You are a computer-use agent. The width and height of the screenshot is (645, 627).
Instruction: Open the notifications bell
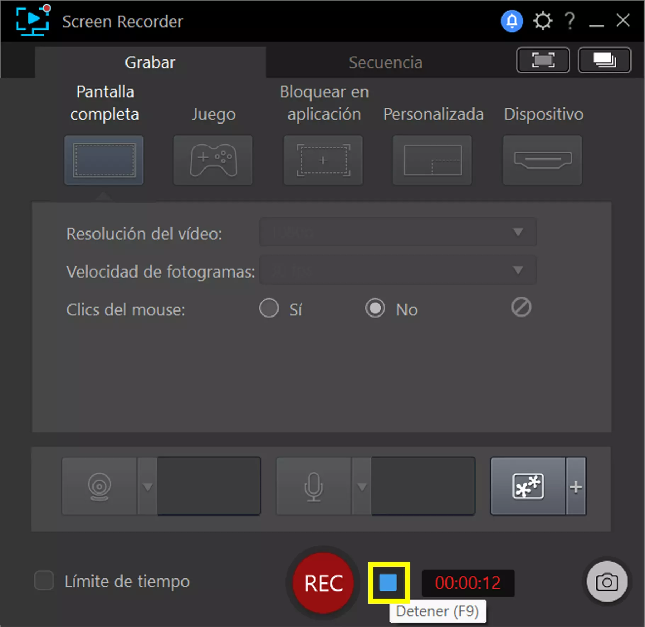pos(512,21)
